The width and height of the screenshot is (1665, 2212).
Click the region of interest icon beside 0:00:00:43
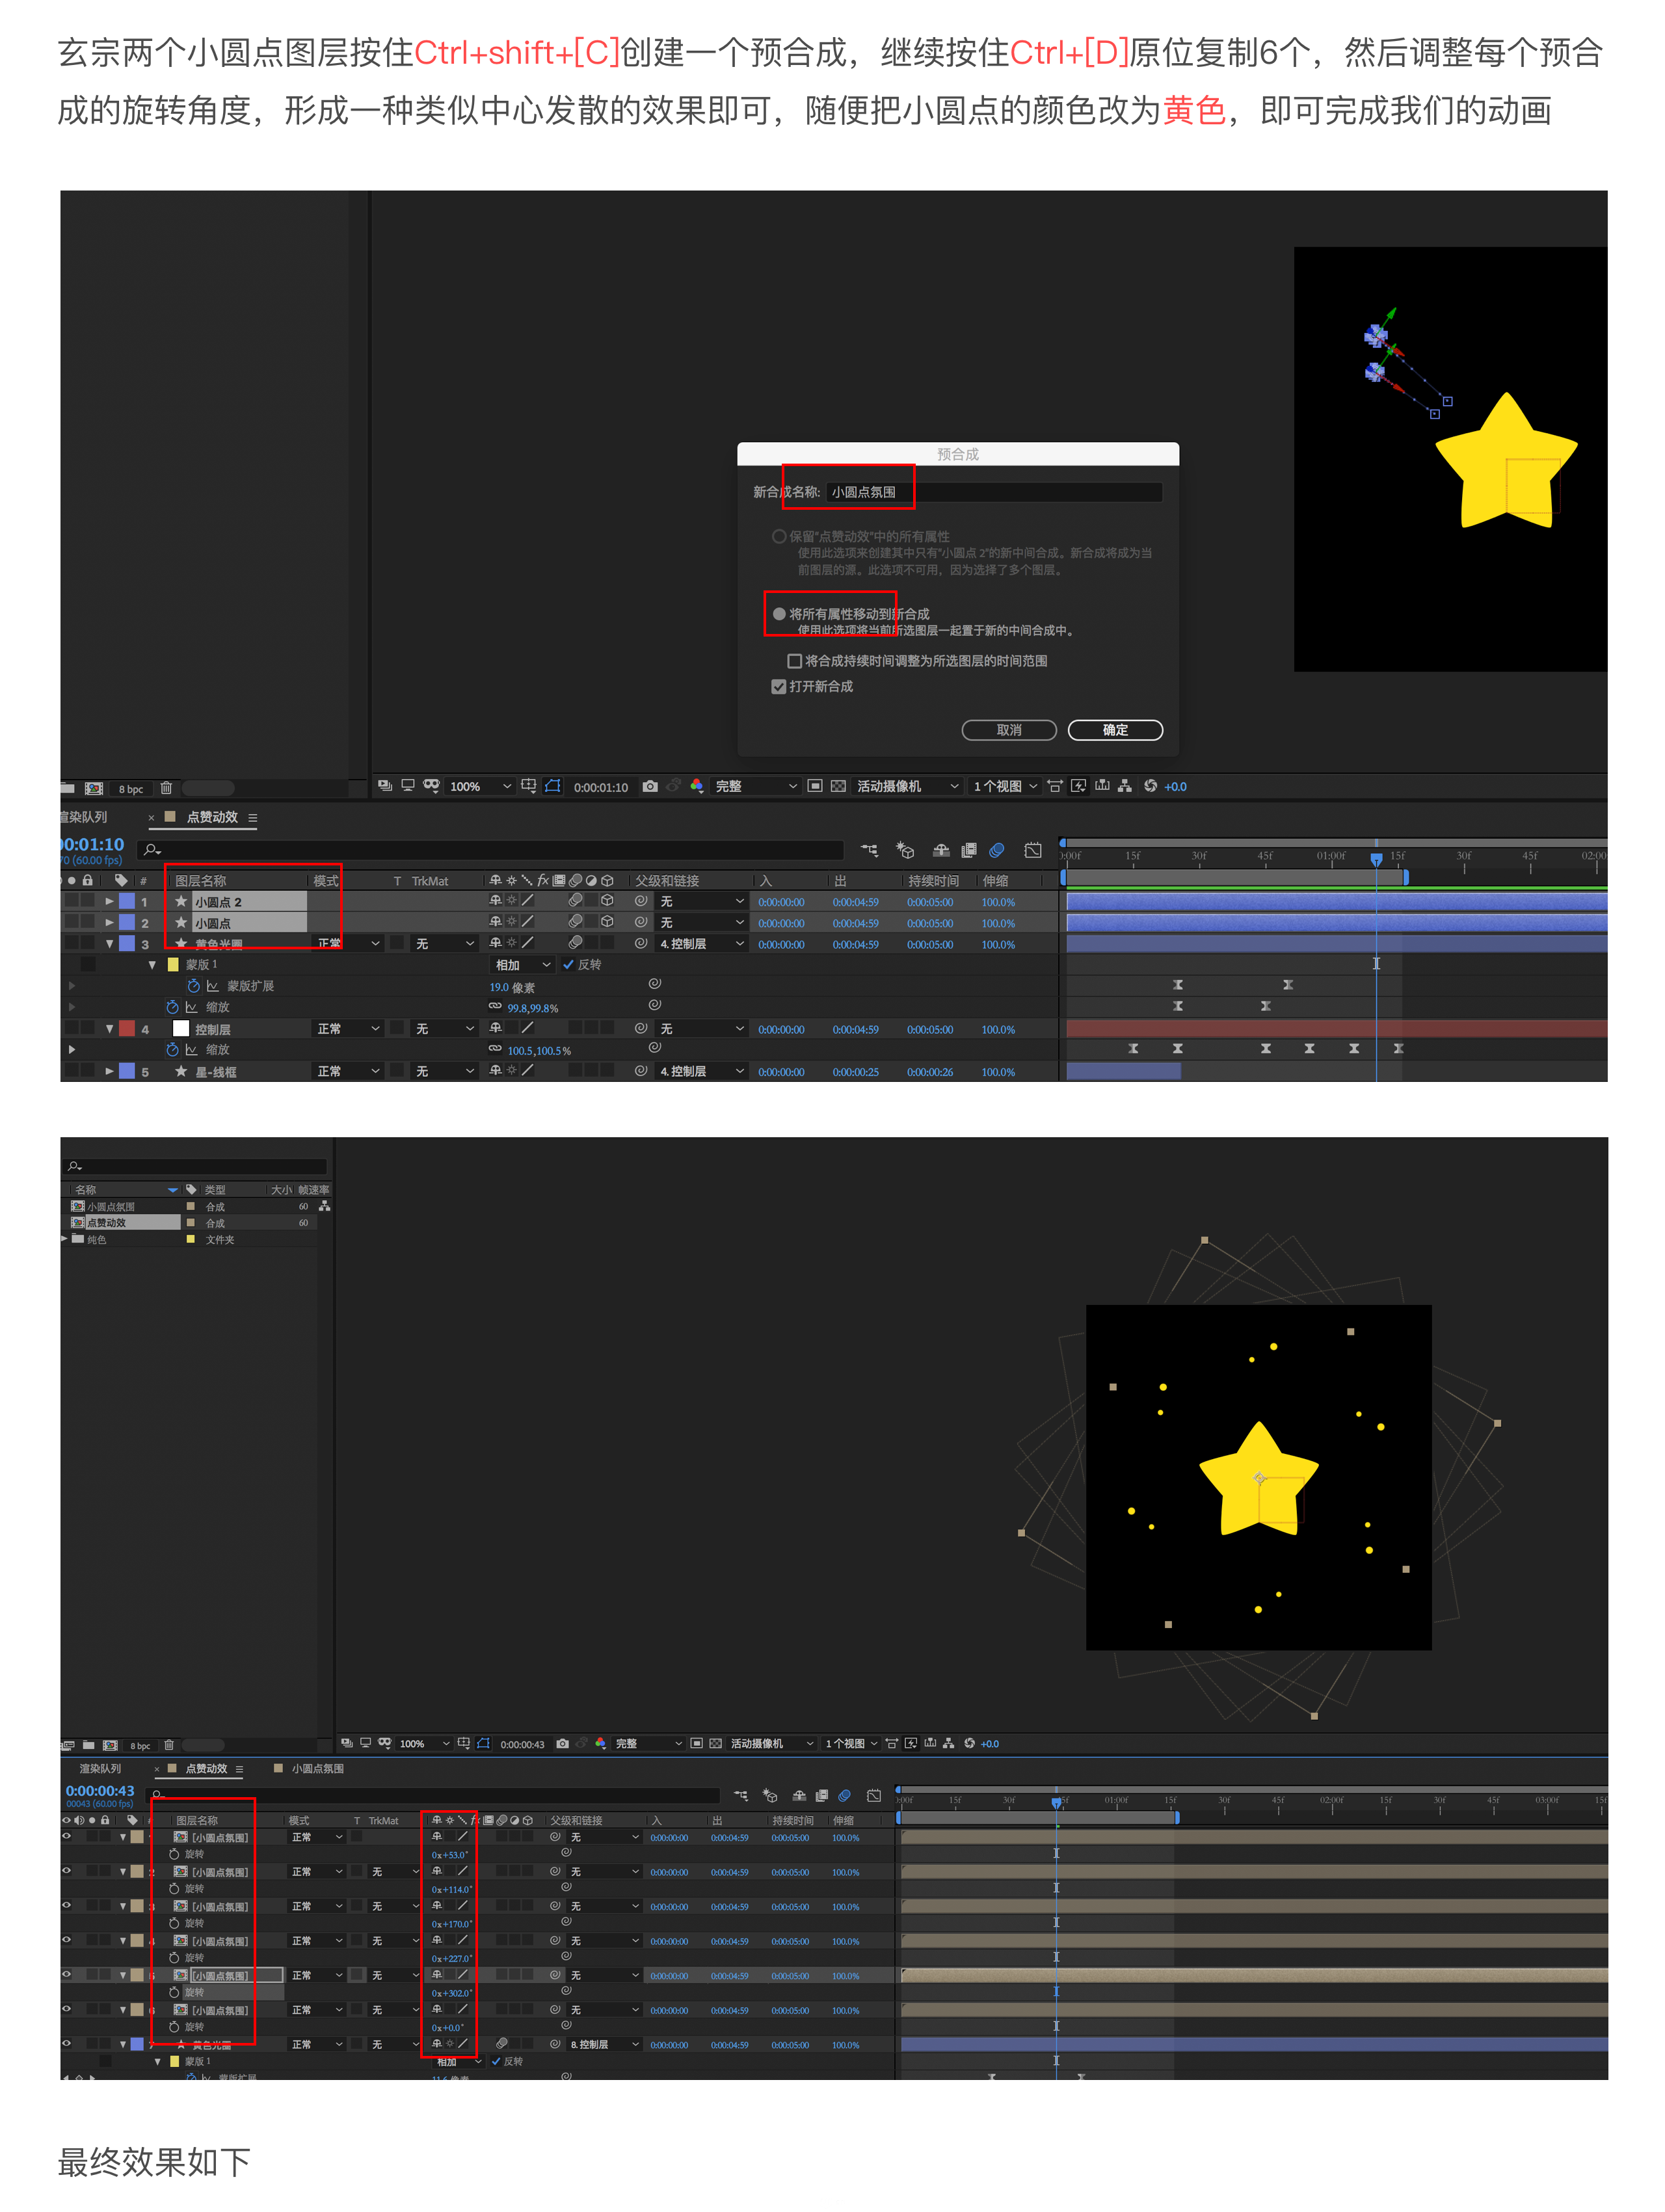483,1743
